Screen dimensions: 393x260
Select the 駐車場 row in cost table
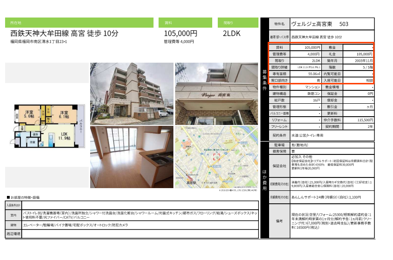click(279, 145)
